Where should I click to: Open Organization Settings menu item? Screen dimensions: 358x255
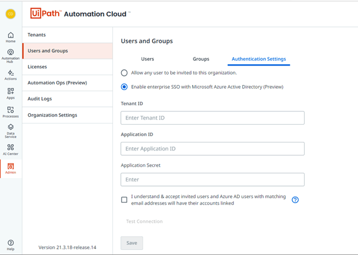click(x=68, y=115)
